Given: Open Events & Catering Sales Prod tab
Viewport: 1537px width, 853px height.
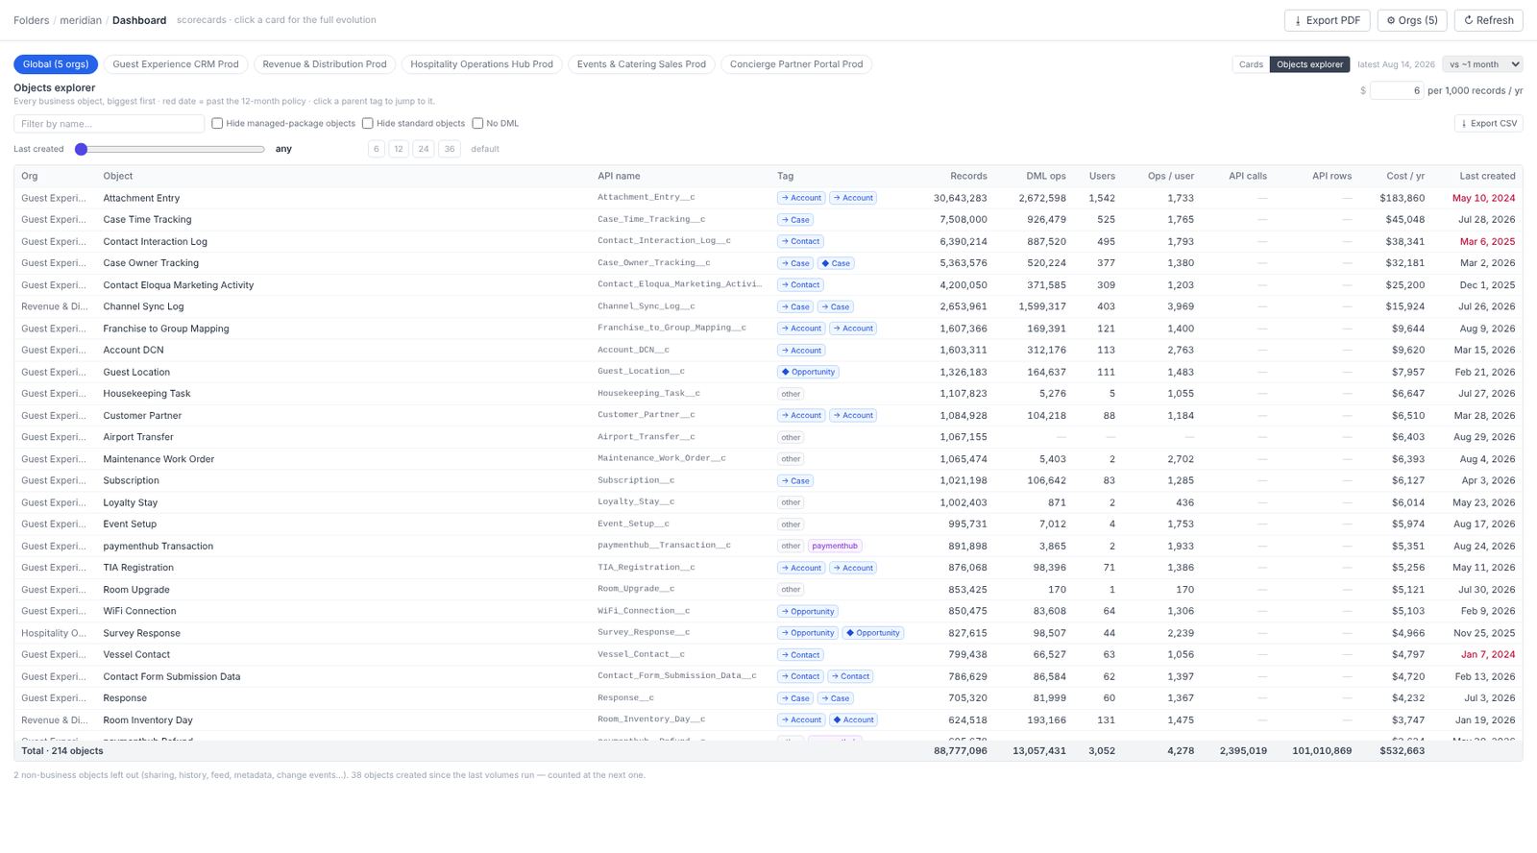Looking at the screenshot, I should pos(642,64).
